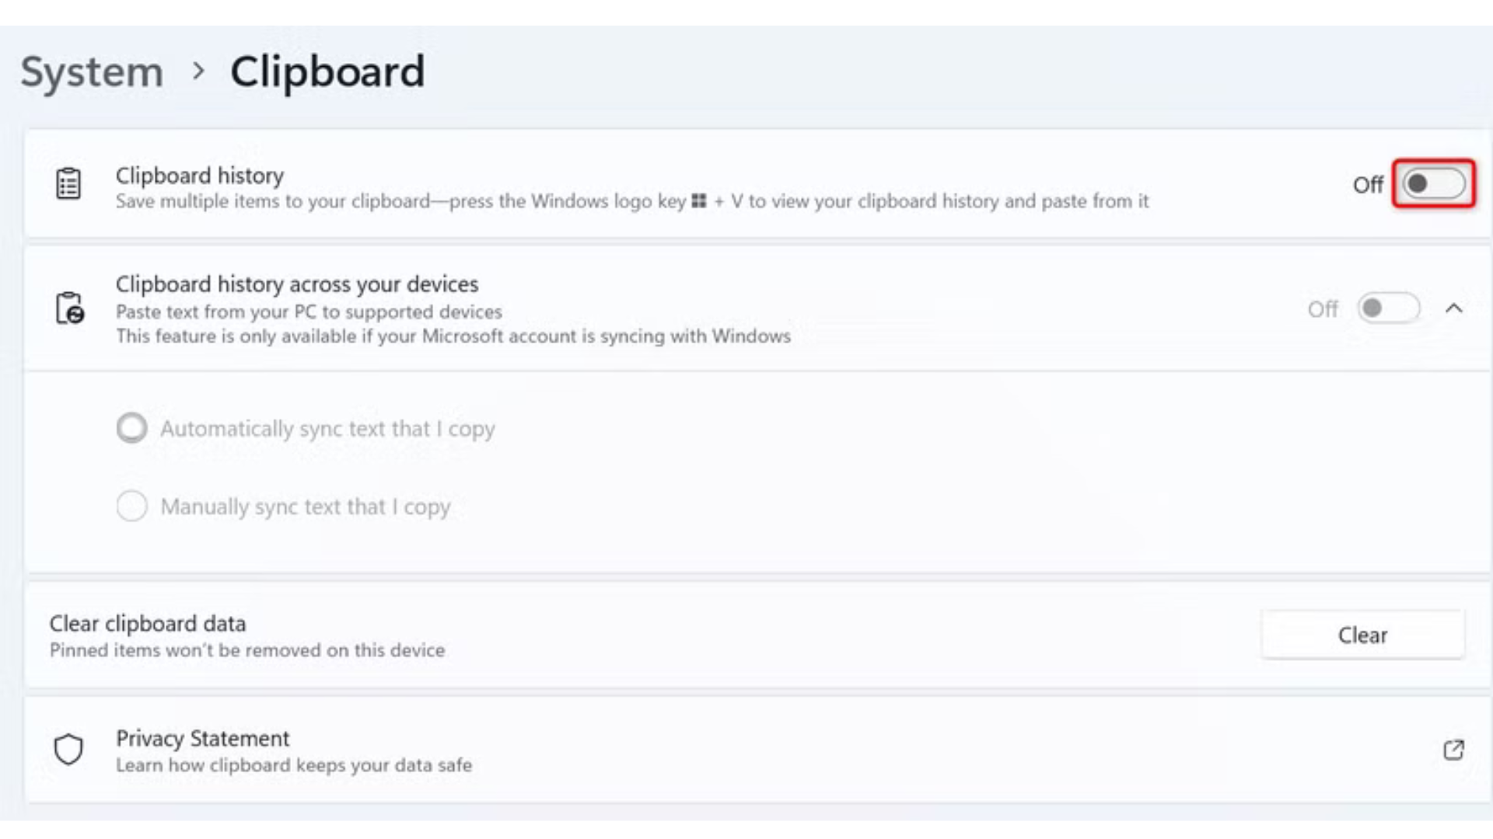Navigate back to System settings breadcrumb

coord(91,71)
